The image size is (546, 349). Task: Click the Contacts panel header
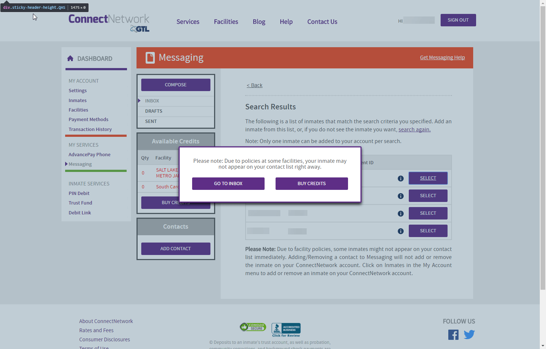pyautogui.click(x=176, y=227)
